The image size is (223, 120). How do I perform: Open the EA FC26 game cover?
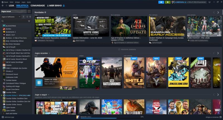coord(89,73)
